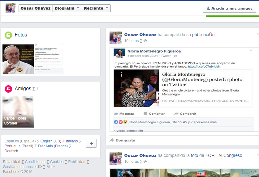The image size is (259, 177).
Task: Click the 70 personas más reactions text
Action: (204, 122)
